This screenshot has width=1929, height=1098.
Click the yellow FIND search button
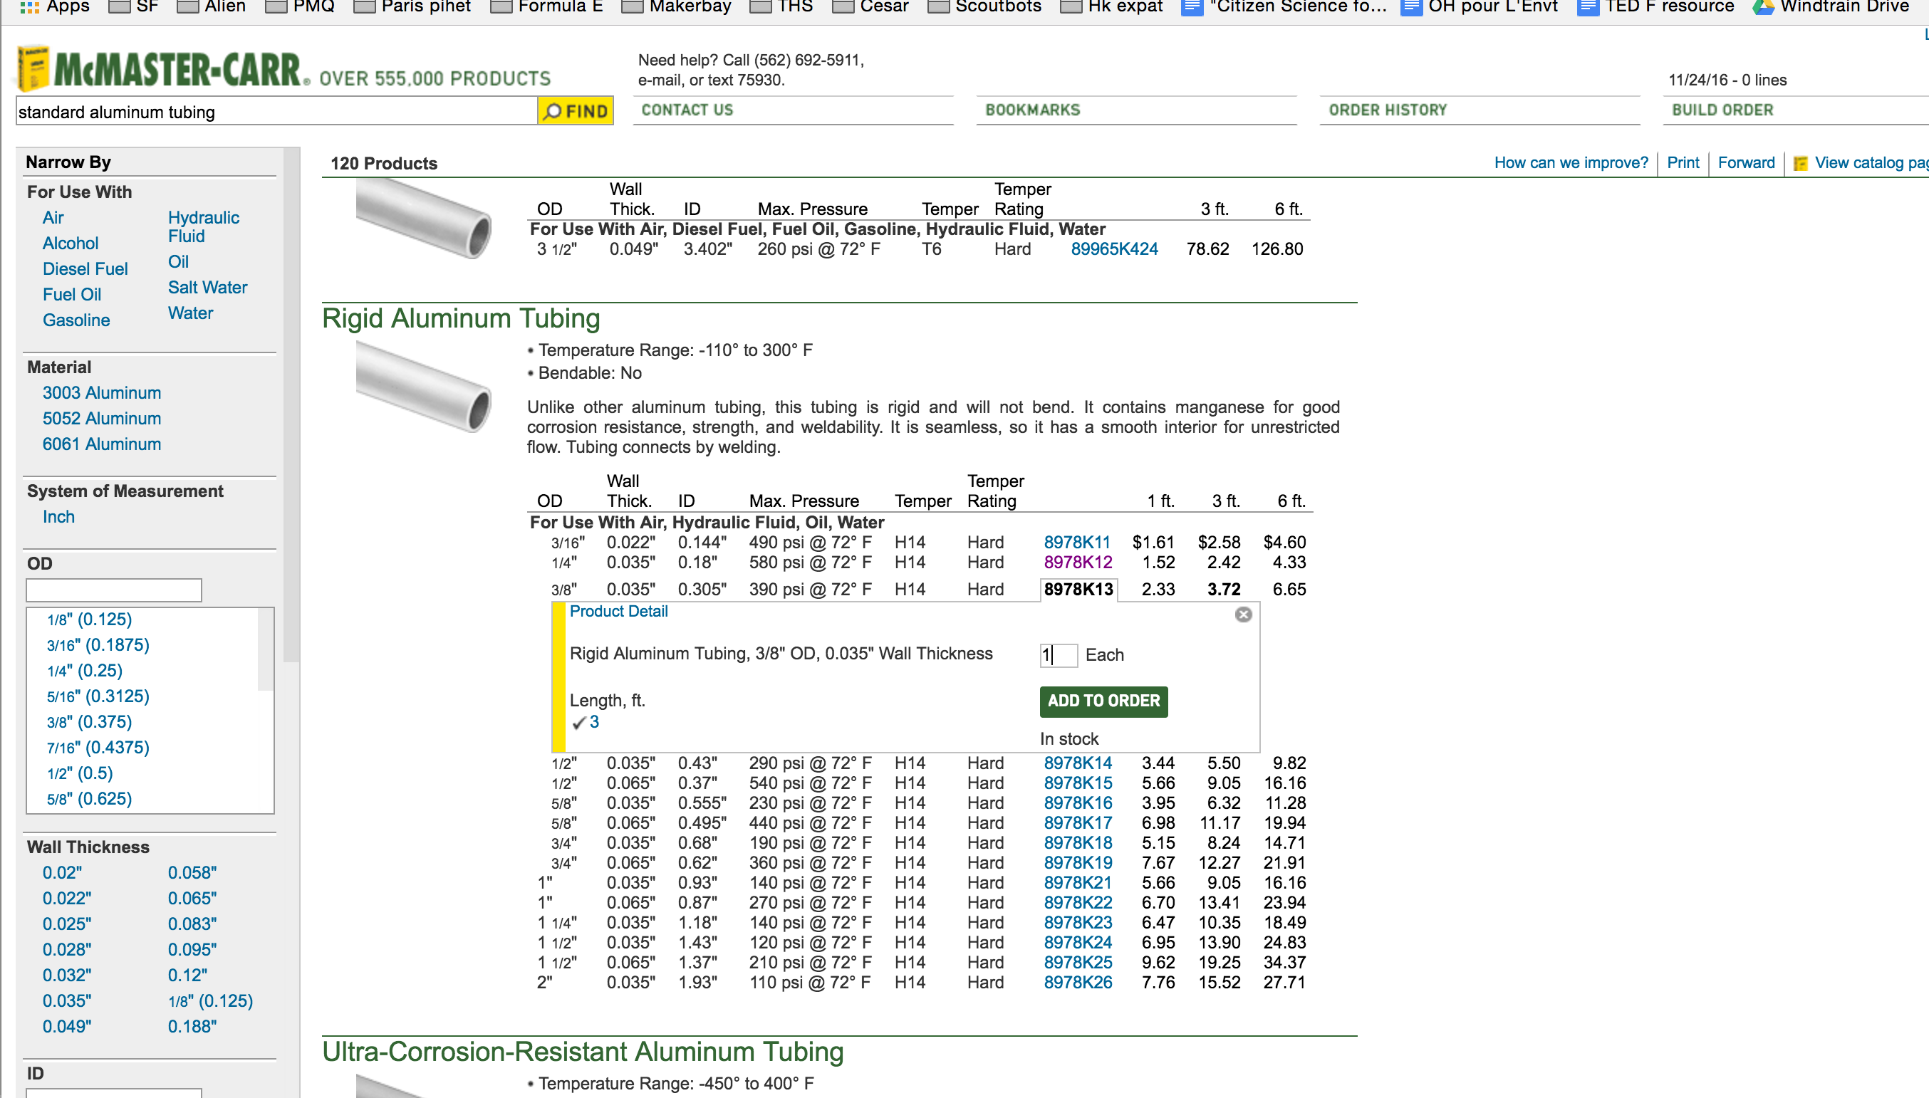click(x=576, y=112)
